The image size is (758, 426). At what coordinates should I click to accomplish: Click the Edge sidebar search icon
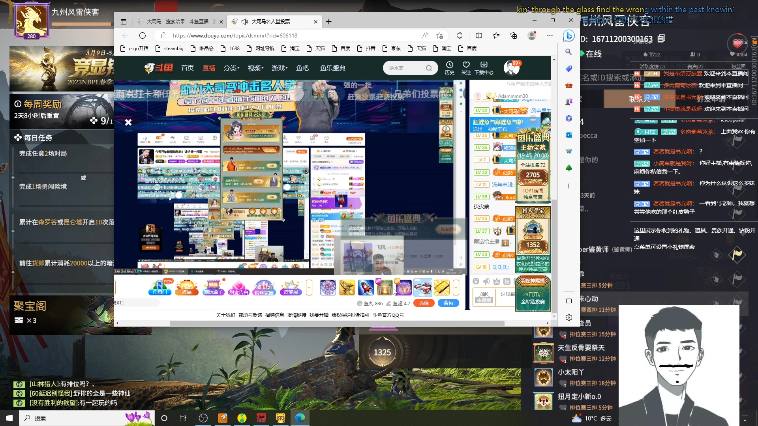click(568, 52)
